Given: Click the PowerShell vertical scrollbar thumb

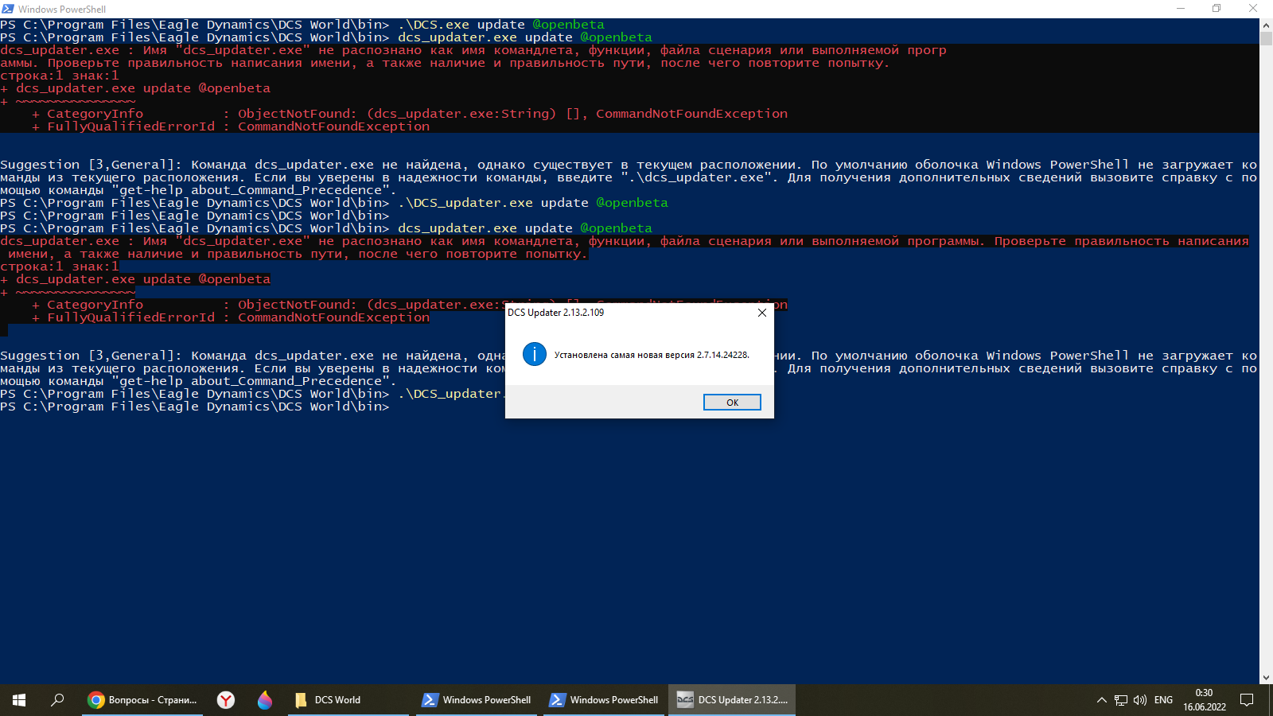Looking at the screenshot, I should (1266, 38).
